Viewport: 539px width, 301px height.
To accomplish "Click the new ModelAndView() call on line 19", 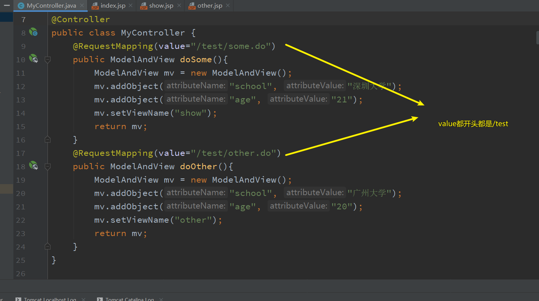I will [239, 180].
